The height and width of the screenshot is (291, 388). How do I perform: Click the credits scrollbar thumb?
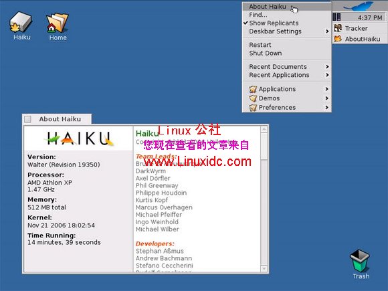(264, 147)
